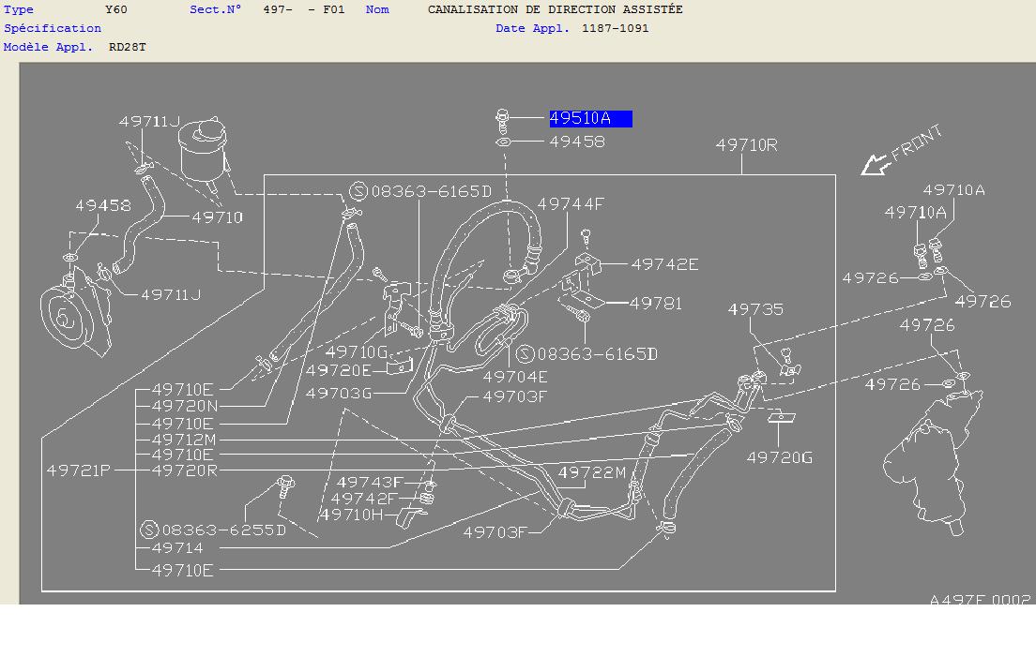
Task: Click part label 49710R
Action: [x=747, y=144]
